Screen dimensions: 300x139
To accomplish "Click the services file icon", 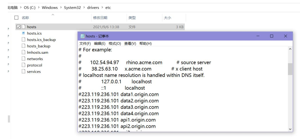I will [x=24, y=71].
